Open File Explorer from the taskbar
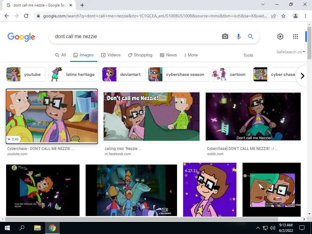The width and height of the screenshot is (312, 234). [x=37, y=228]
